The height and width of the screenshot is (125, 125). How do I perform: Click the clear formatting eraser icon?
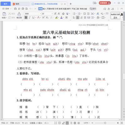[63, 14]
